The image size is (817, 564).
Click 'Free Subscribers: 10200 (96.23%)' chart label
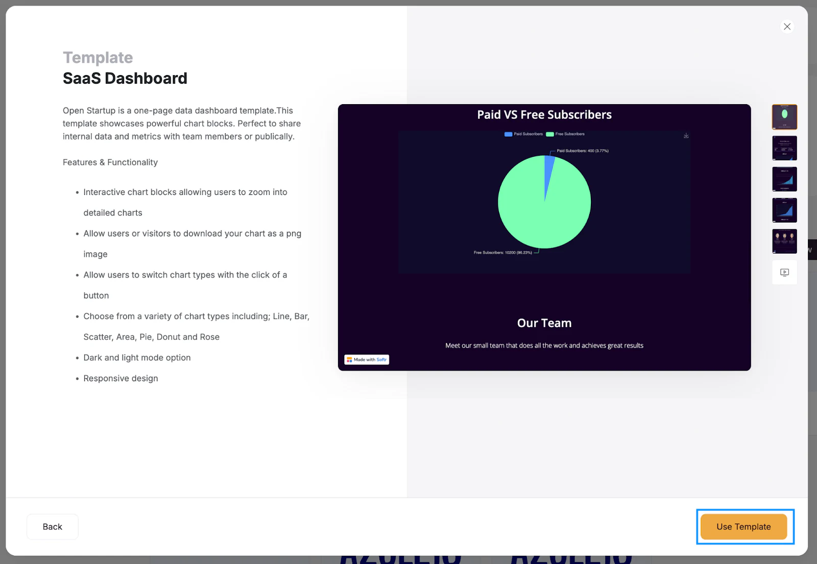503,253
